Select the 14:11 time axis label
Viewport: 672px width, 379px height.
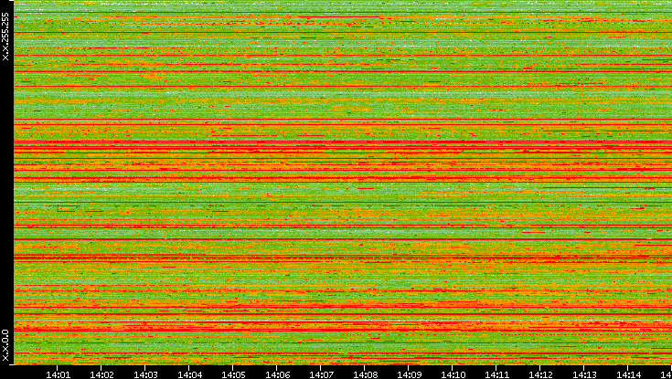pyautogui.click(x=496, y=374)
